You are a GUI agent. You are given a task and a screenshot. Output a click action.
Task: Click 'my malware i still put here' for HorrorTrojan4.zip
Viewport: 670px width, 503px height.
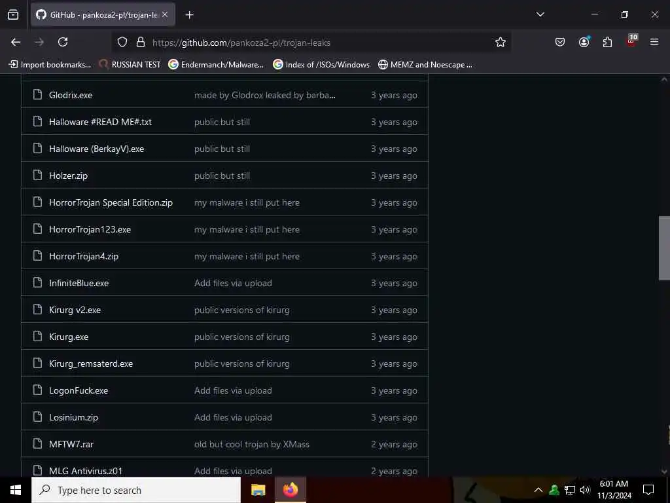coord(247,257)
